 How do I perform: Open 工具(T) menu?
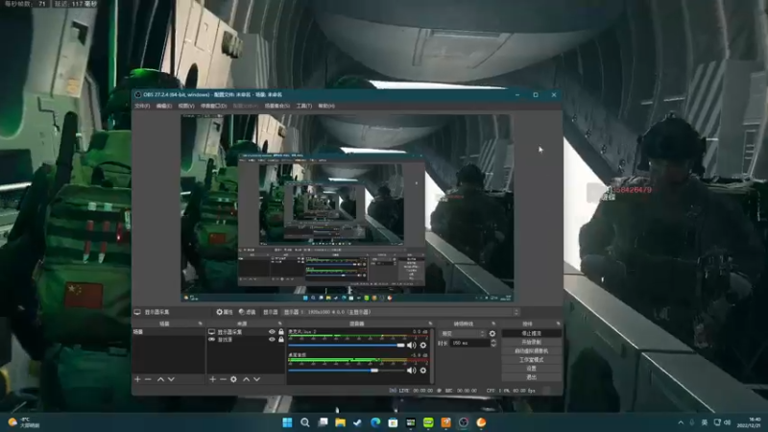303,106
